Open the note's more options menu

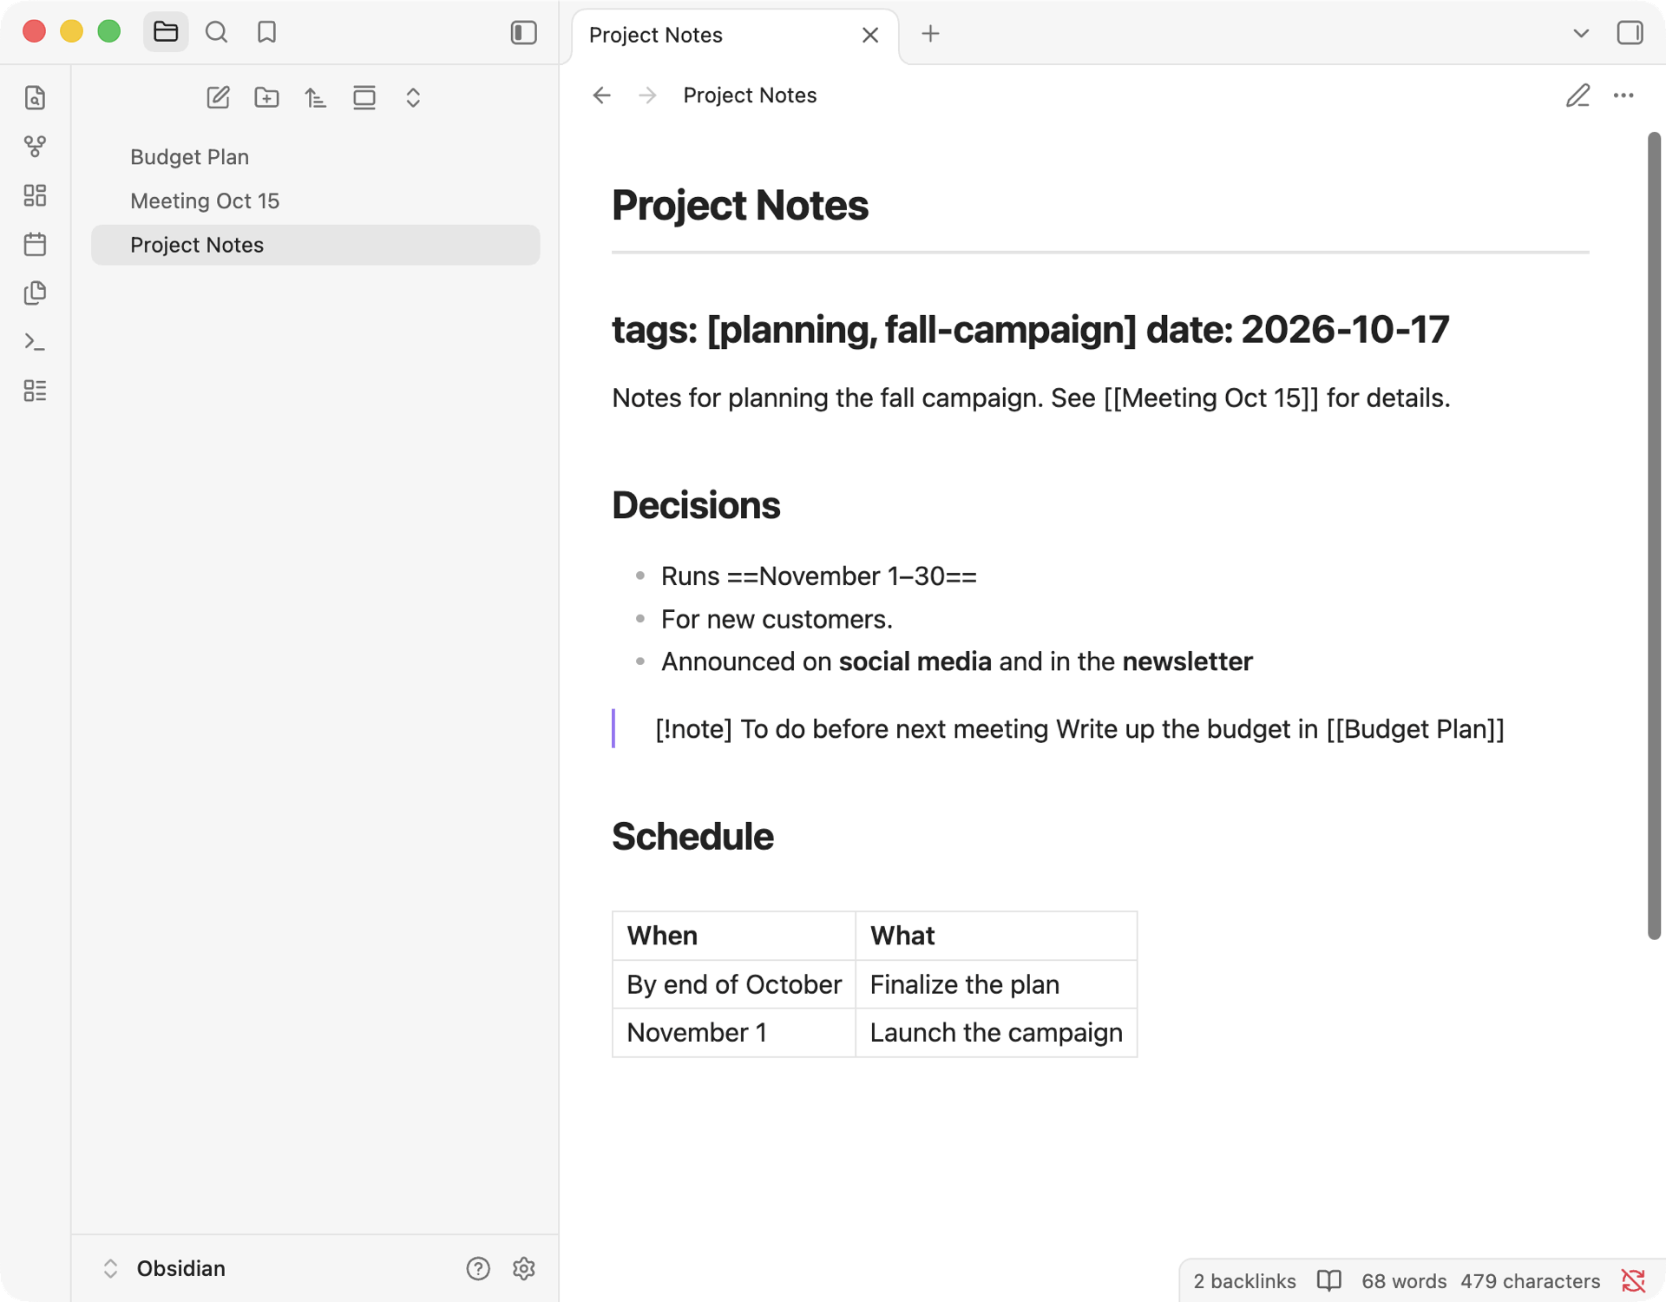[x=1623, y=95]
